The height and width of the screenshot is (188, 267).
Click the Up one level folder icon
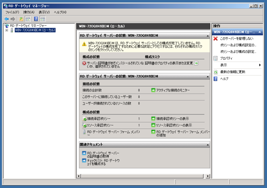point(21,19)
